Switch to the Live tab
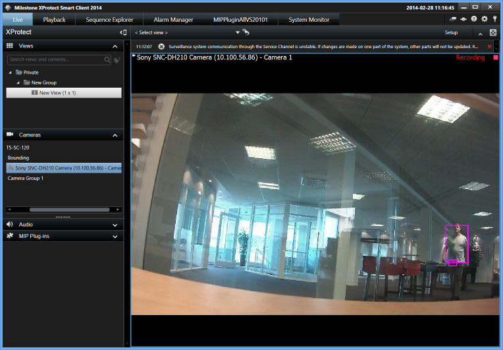This screenshot has height=350, width=503. pyautogui.click(x=18, y=20)
